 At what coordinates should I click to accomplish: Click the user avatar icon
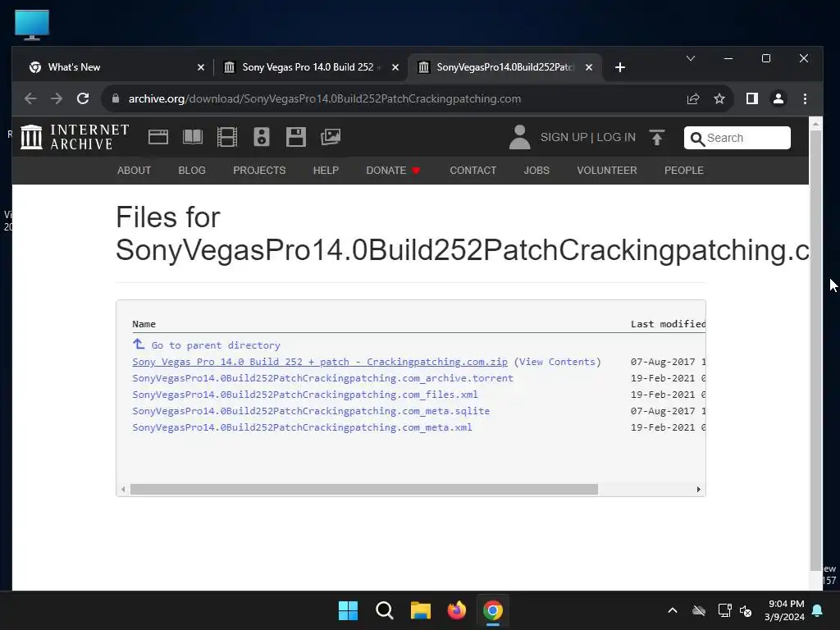click(519, 137)
